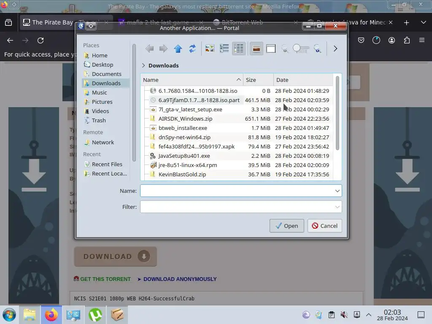Toggle the side preview panel button
Screen dimensions: 432x324
click(x=271, y=49)
